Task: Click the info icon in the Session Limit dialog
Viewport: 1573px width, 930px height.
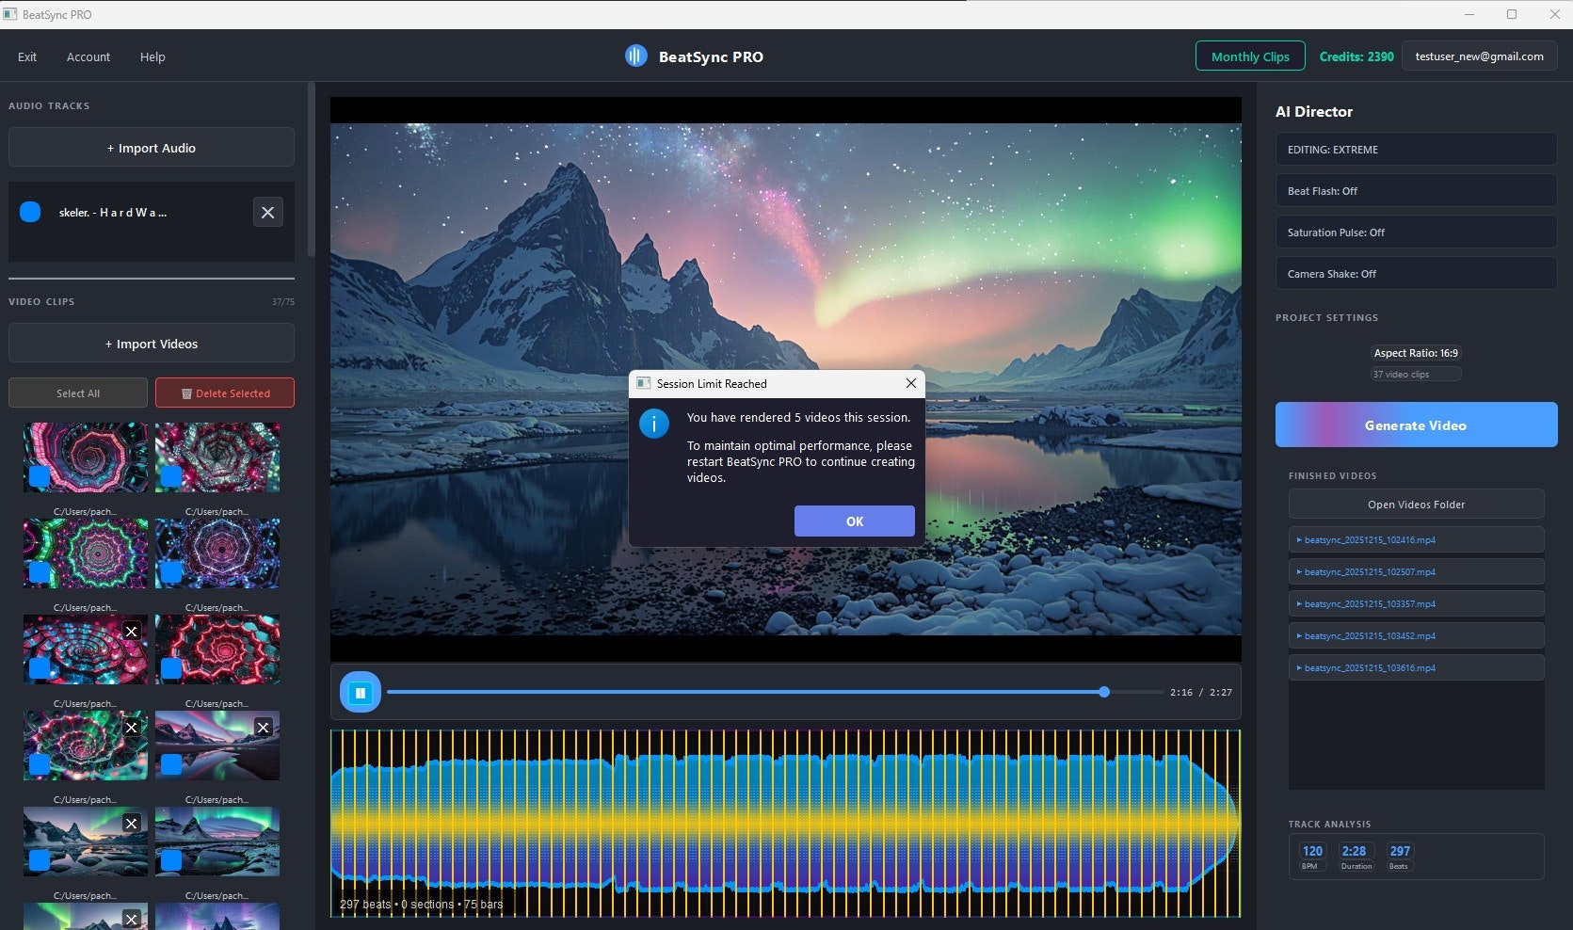Action: click(654, 424)
